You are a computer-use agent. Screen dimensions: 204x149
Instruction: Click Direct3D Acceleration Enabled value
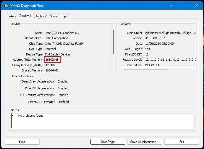pyautogui.click(x=63, y=88)
